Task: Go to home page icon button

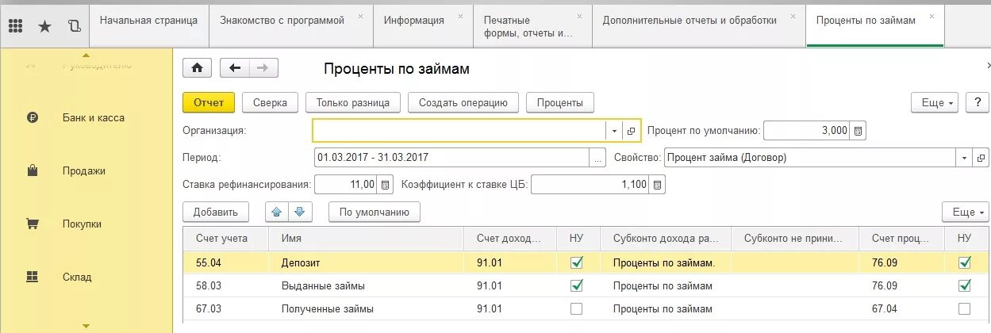Action: click(x=197, y=68)
